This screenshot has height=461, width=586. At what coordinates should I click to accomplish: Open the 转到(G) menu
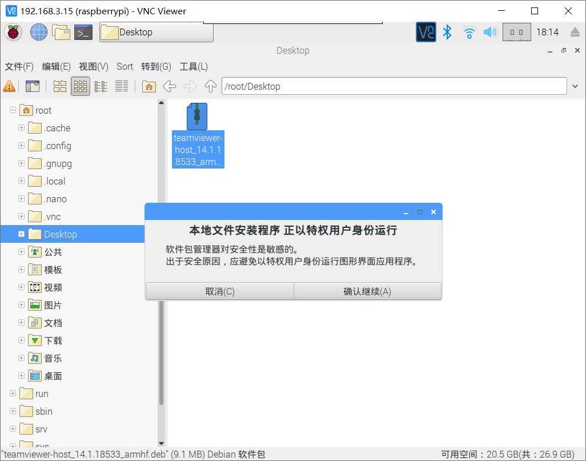pos(156,67)
